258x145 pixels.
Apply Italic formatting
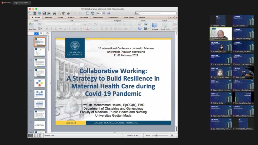[x=52, y=29]
